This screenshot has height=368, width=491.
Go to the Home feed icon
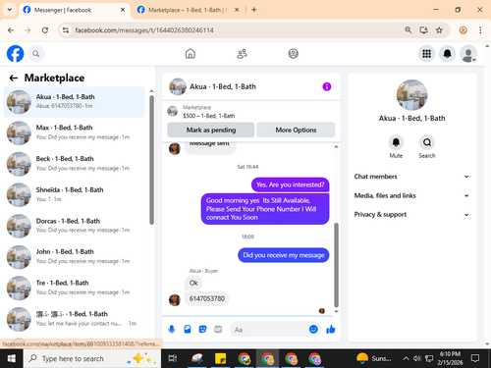click(191, 54)
